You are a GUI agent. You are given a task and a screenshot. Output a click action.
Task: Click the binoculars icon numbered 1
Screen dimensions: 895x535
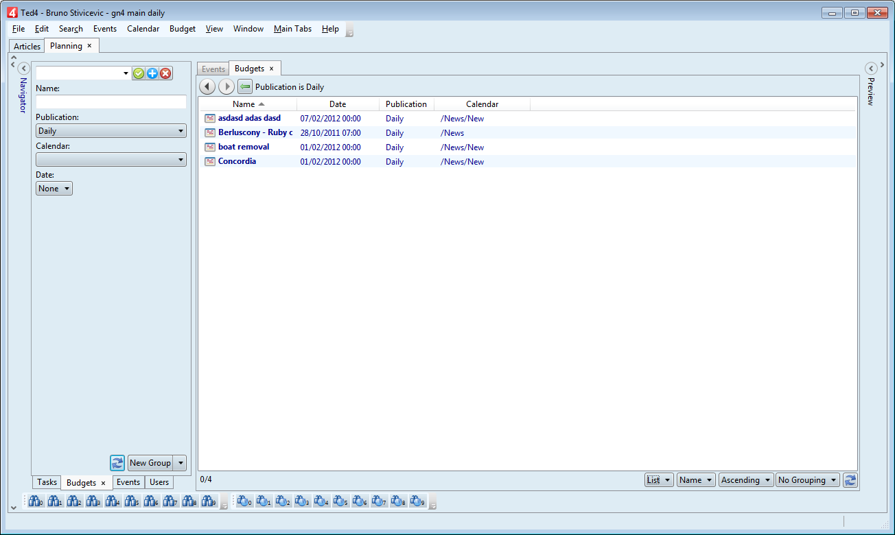(x=55, y=501)
